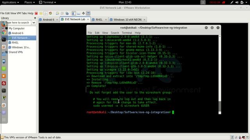Screen dimensions: 250x140
Task: Toggle the console view toolbar icon
Action: point(88,13)
